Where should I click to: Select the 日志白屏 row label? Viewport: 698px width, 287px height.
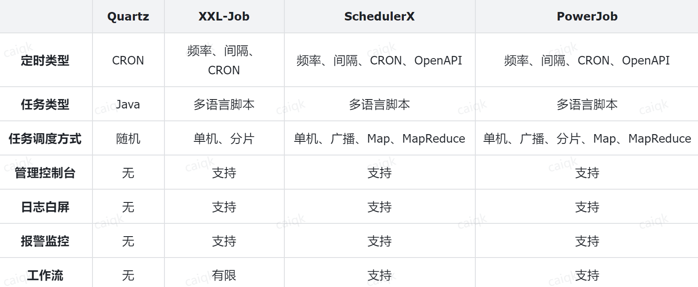point(45,207)
